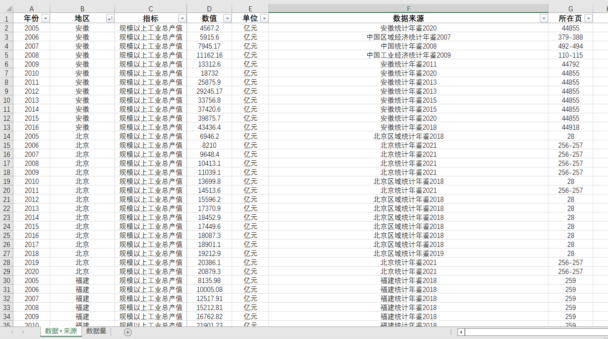The height and width of the screenshot is (339, 608).
Task: Click cell 安徽统计年鉴2011
Action: (408, 64)
